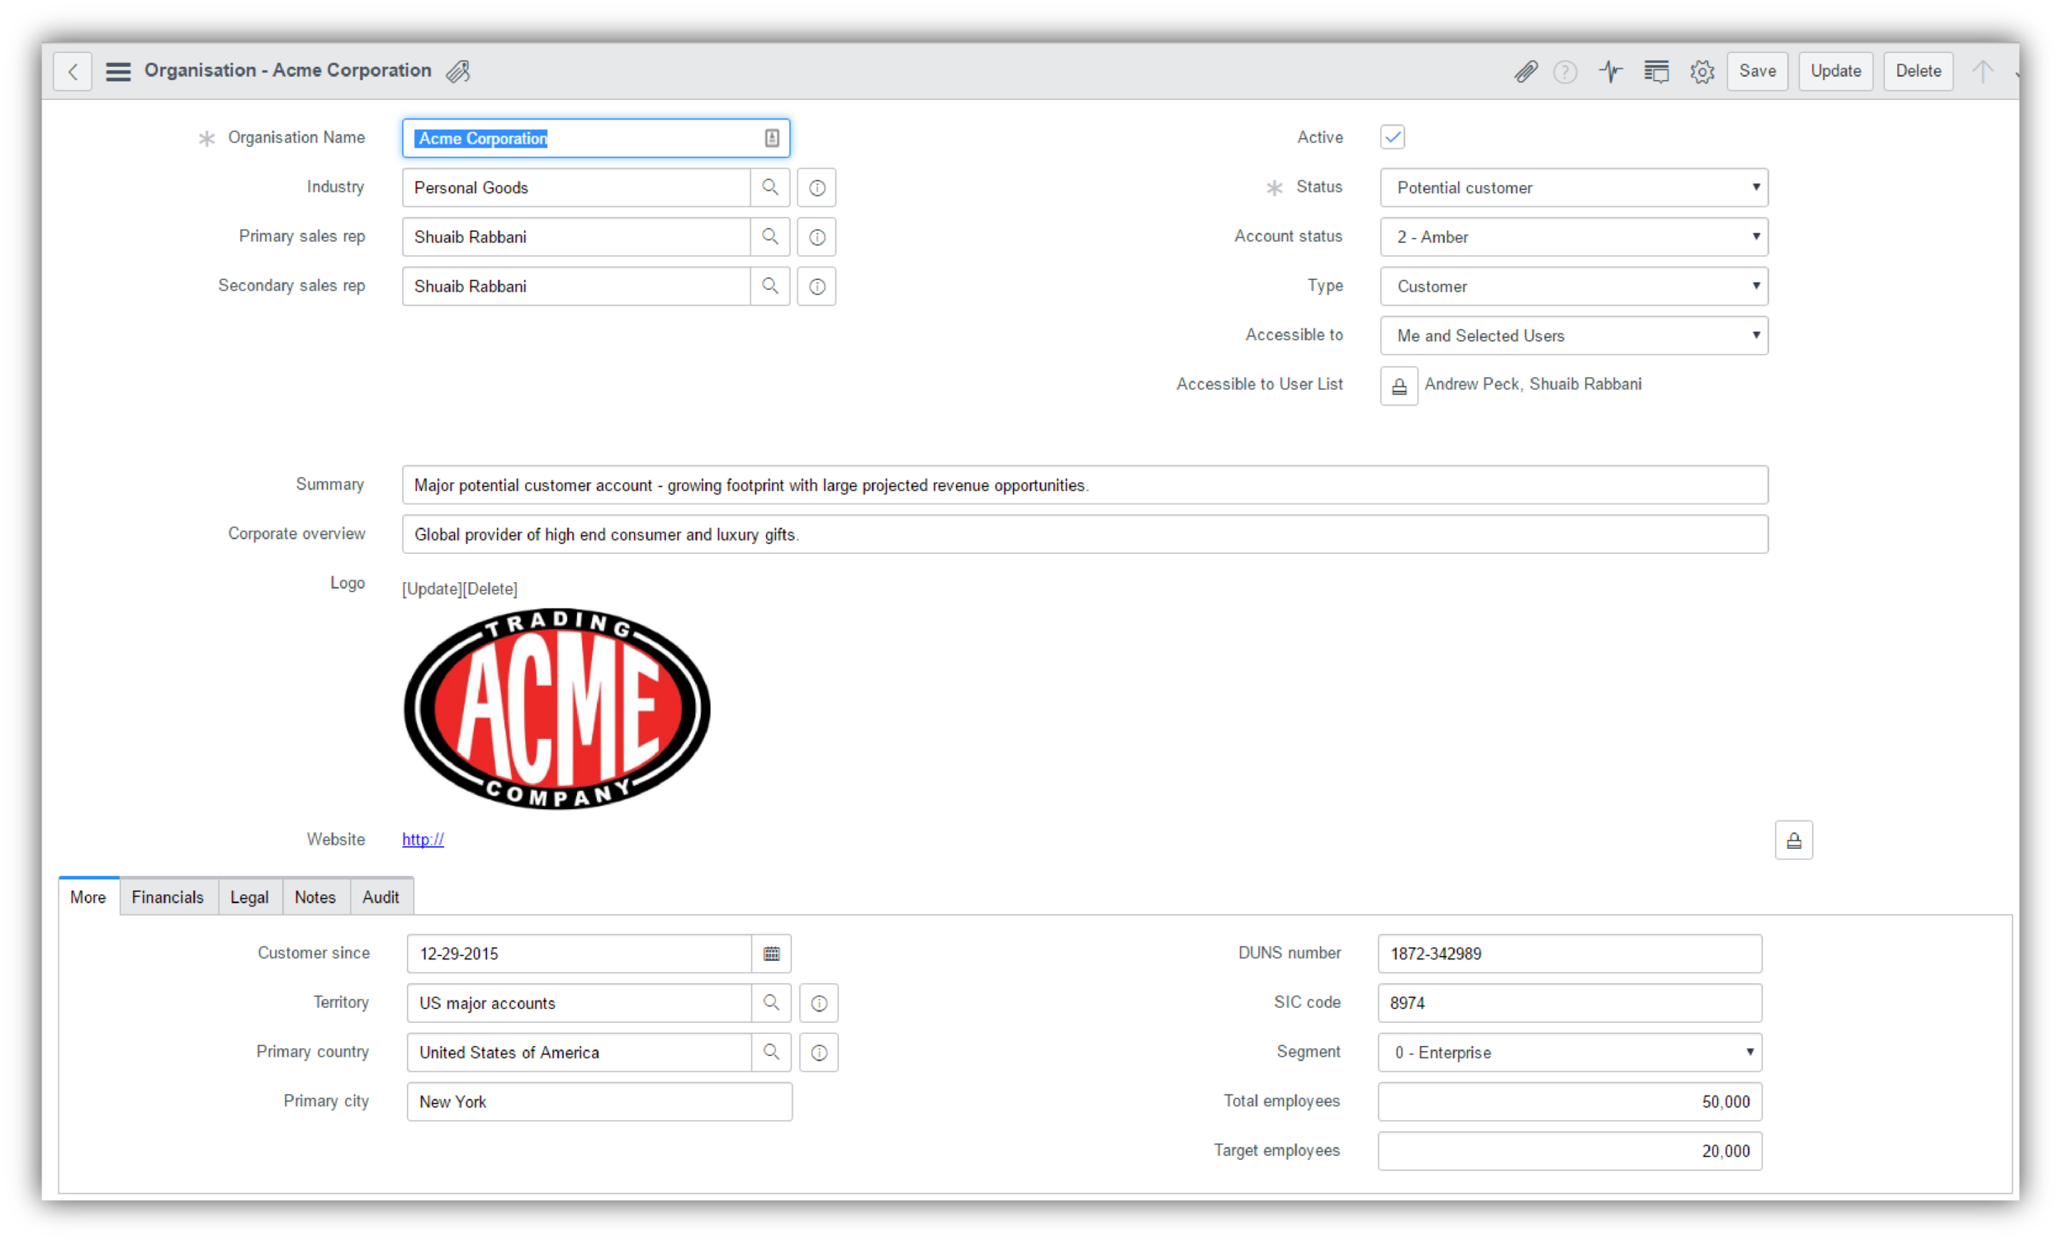Click the Primary country field
The height and width of the screenshot is (1245, 2064).
tap(580, 1053)
